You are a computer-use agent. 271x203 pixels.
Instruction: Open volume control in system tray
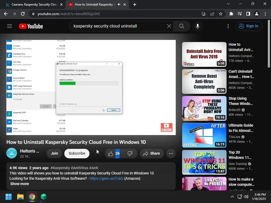click(x=246, y=197)
